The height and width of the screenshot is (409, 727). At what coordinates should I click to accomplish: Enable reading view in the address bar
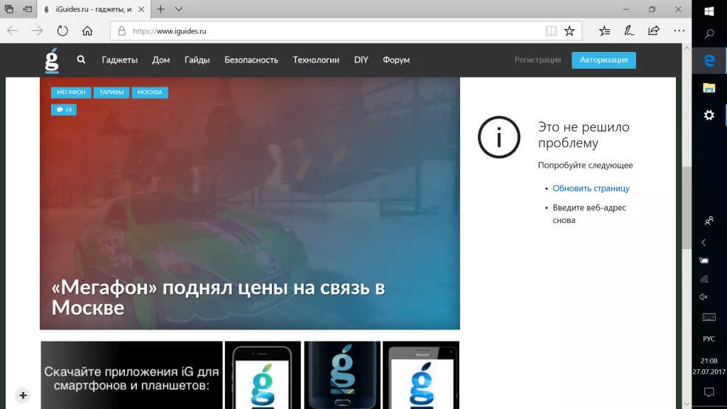click(x=551, y=31)
